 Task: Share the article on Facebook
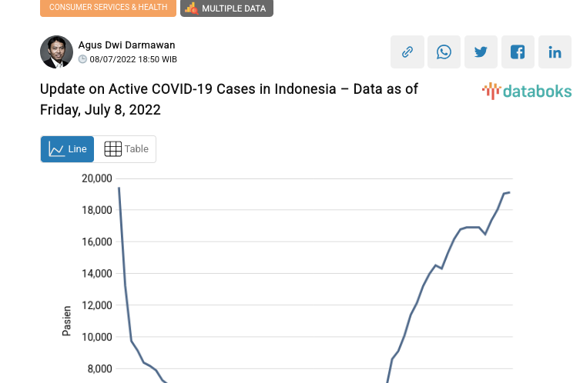pyautogui.click(x=518, y=52)
